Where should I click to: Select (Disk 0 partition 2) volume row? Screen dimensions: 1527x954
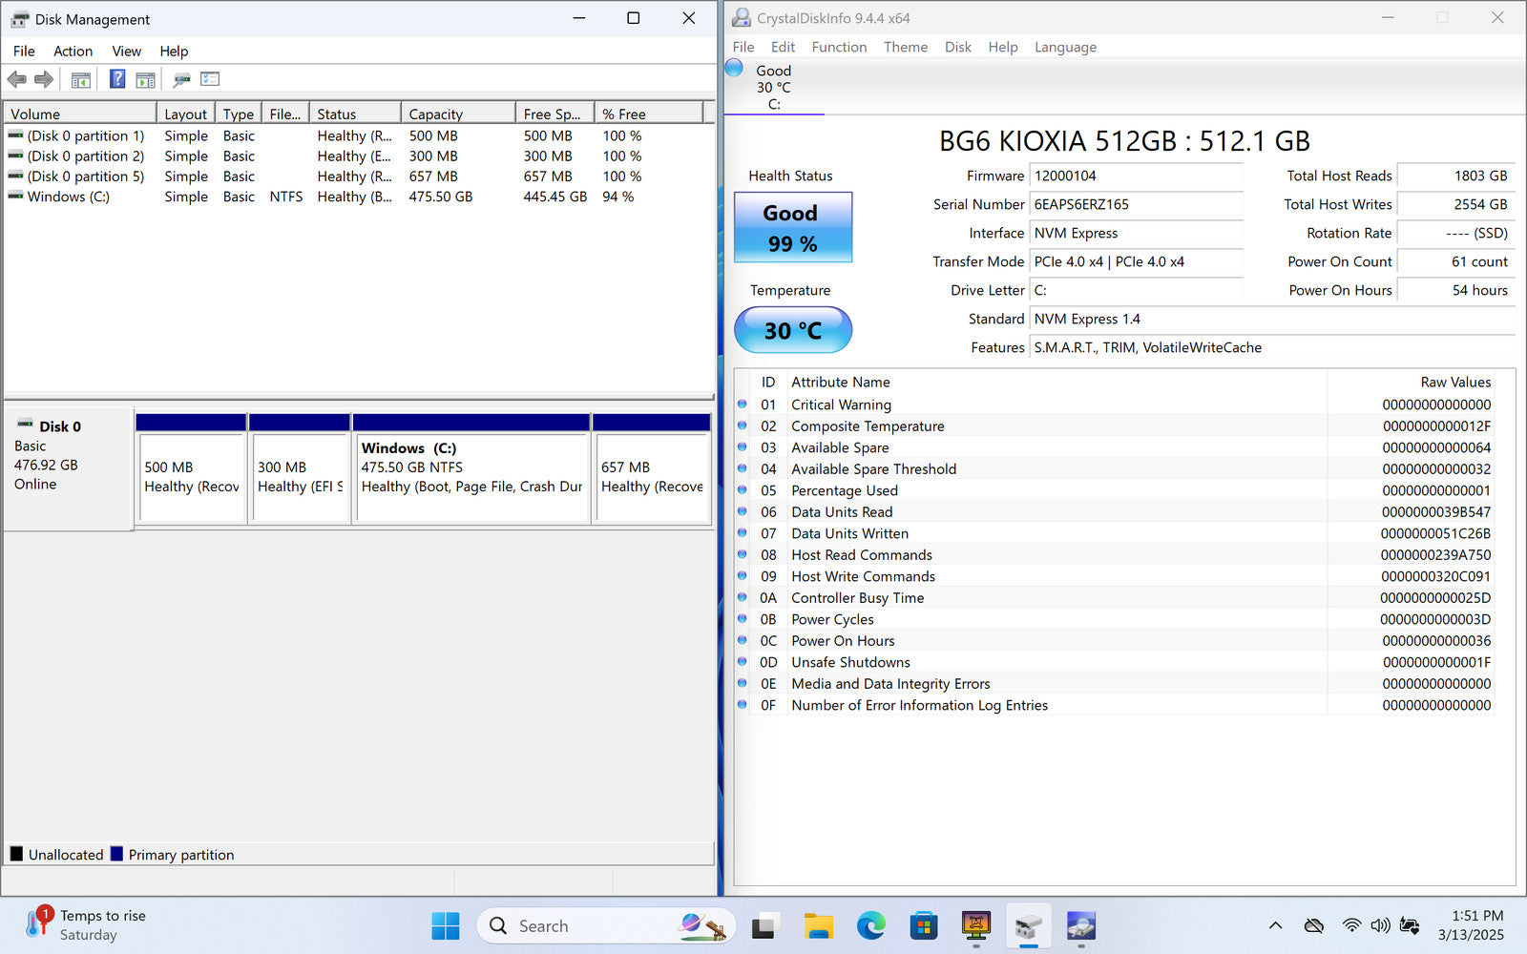pyautogui.click(x=359, y=156)
